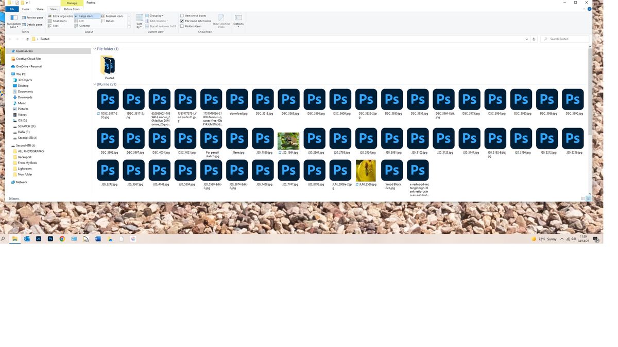This screenshot has height=347, width=618.
Task: Open the Sort by dropdown
Action: (139, 21)
